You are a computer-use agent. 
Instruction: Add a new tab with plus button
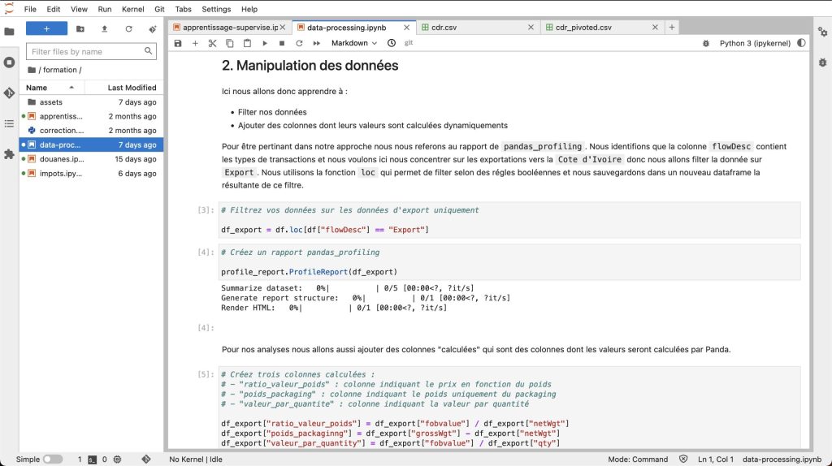(672, 27)
